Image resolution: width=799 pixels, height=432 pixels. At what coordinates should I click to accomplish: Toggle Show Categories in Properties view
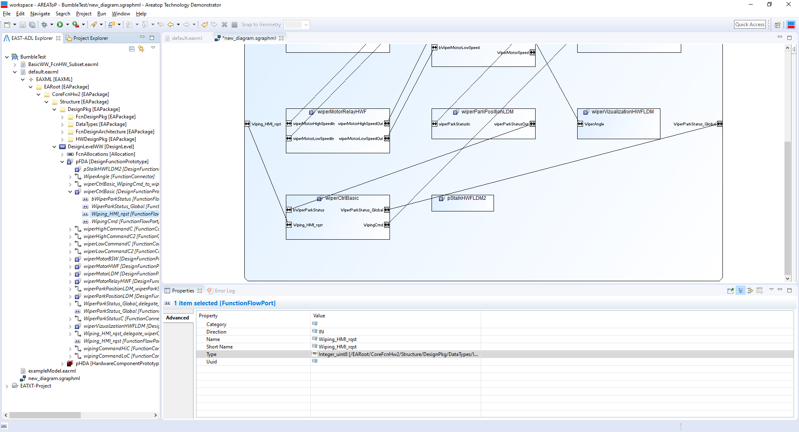(741, 291)
